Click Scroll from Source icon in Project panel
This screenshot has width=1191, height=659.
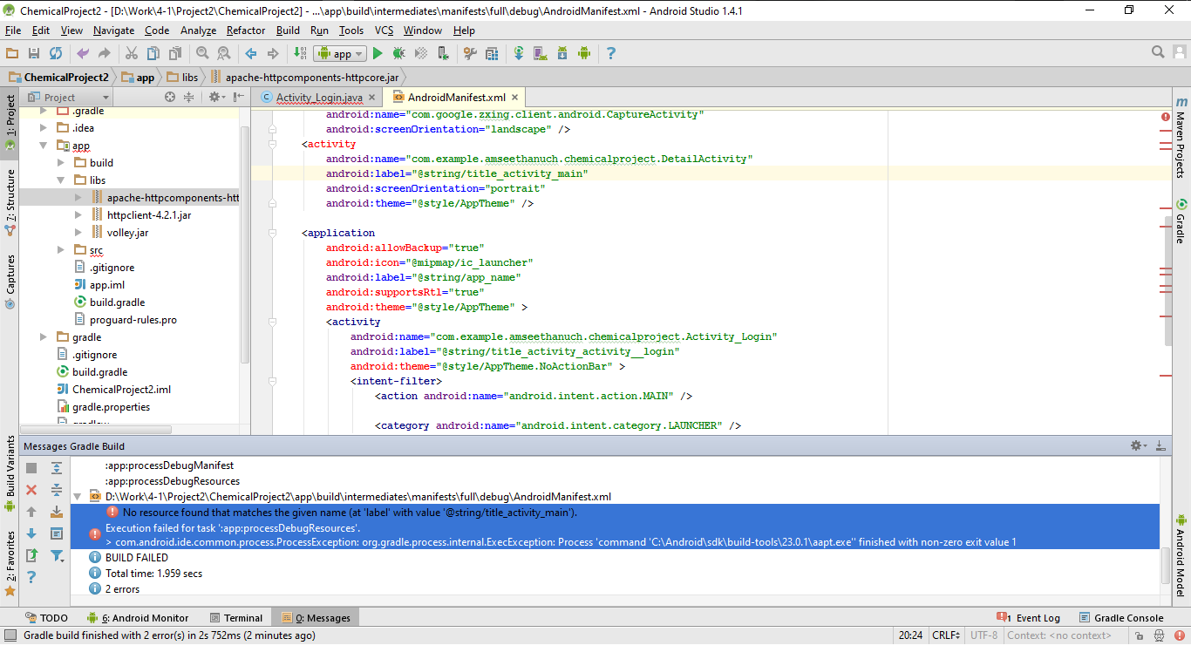[x=170, y=97]
